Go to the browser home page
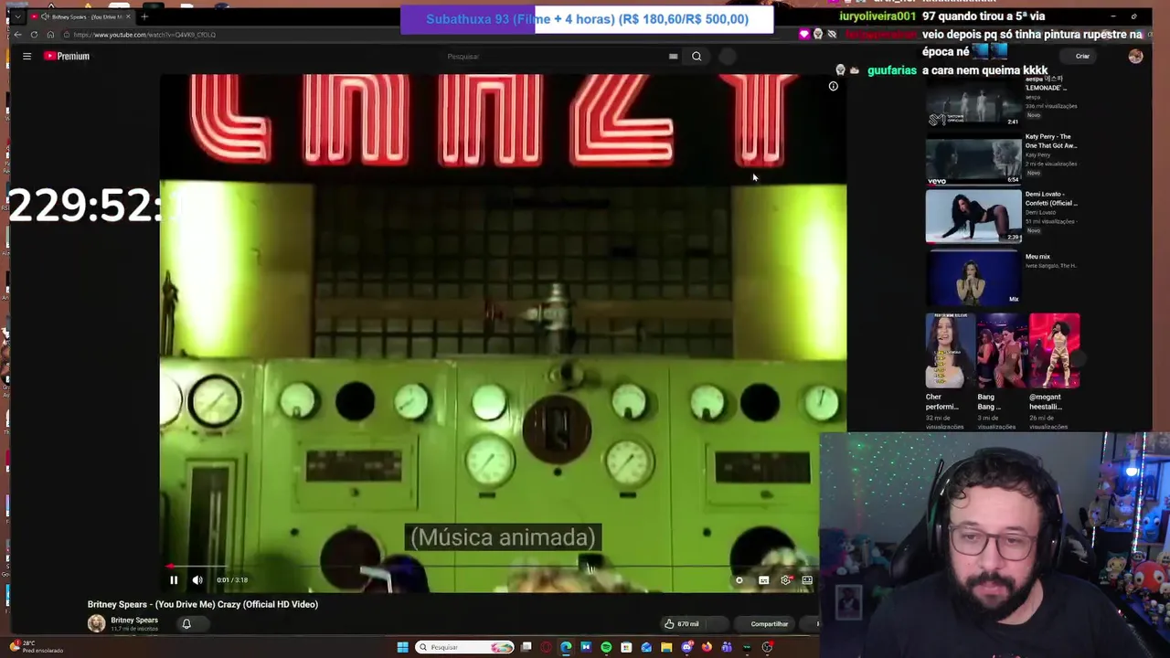The width and height of the screenshot is (1170, 658). tap(50, 35)
